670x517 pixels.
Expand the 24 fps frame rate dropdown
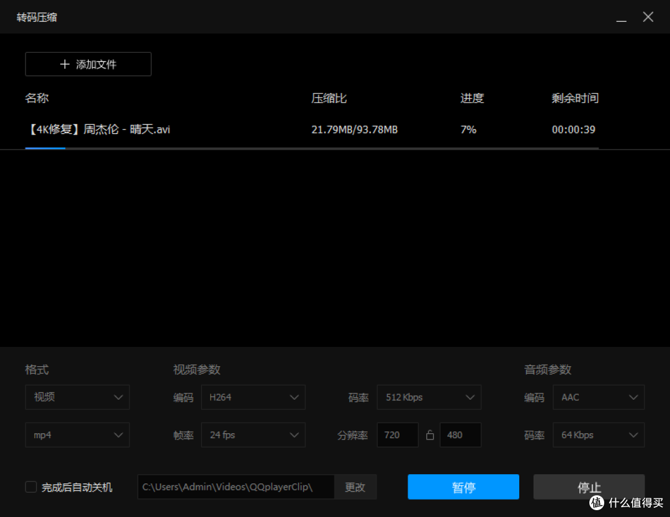coord(253,435)
